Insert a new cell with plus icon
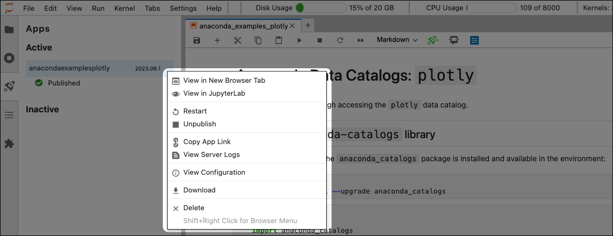 [217, 40]
